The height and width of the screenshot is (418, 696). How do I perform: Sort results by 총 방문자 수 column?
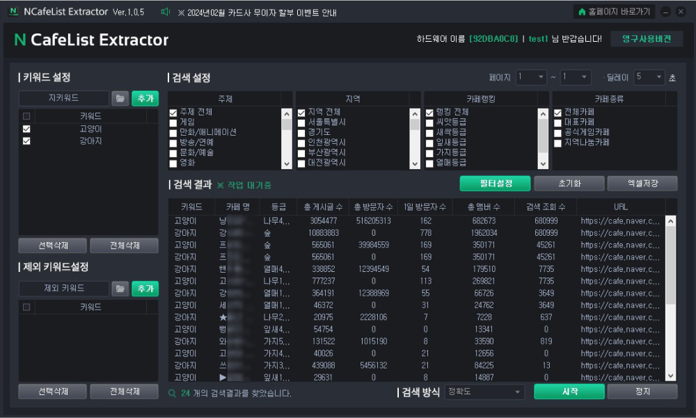click(373, 207)
